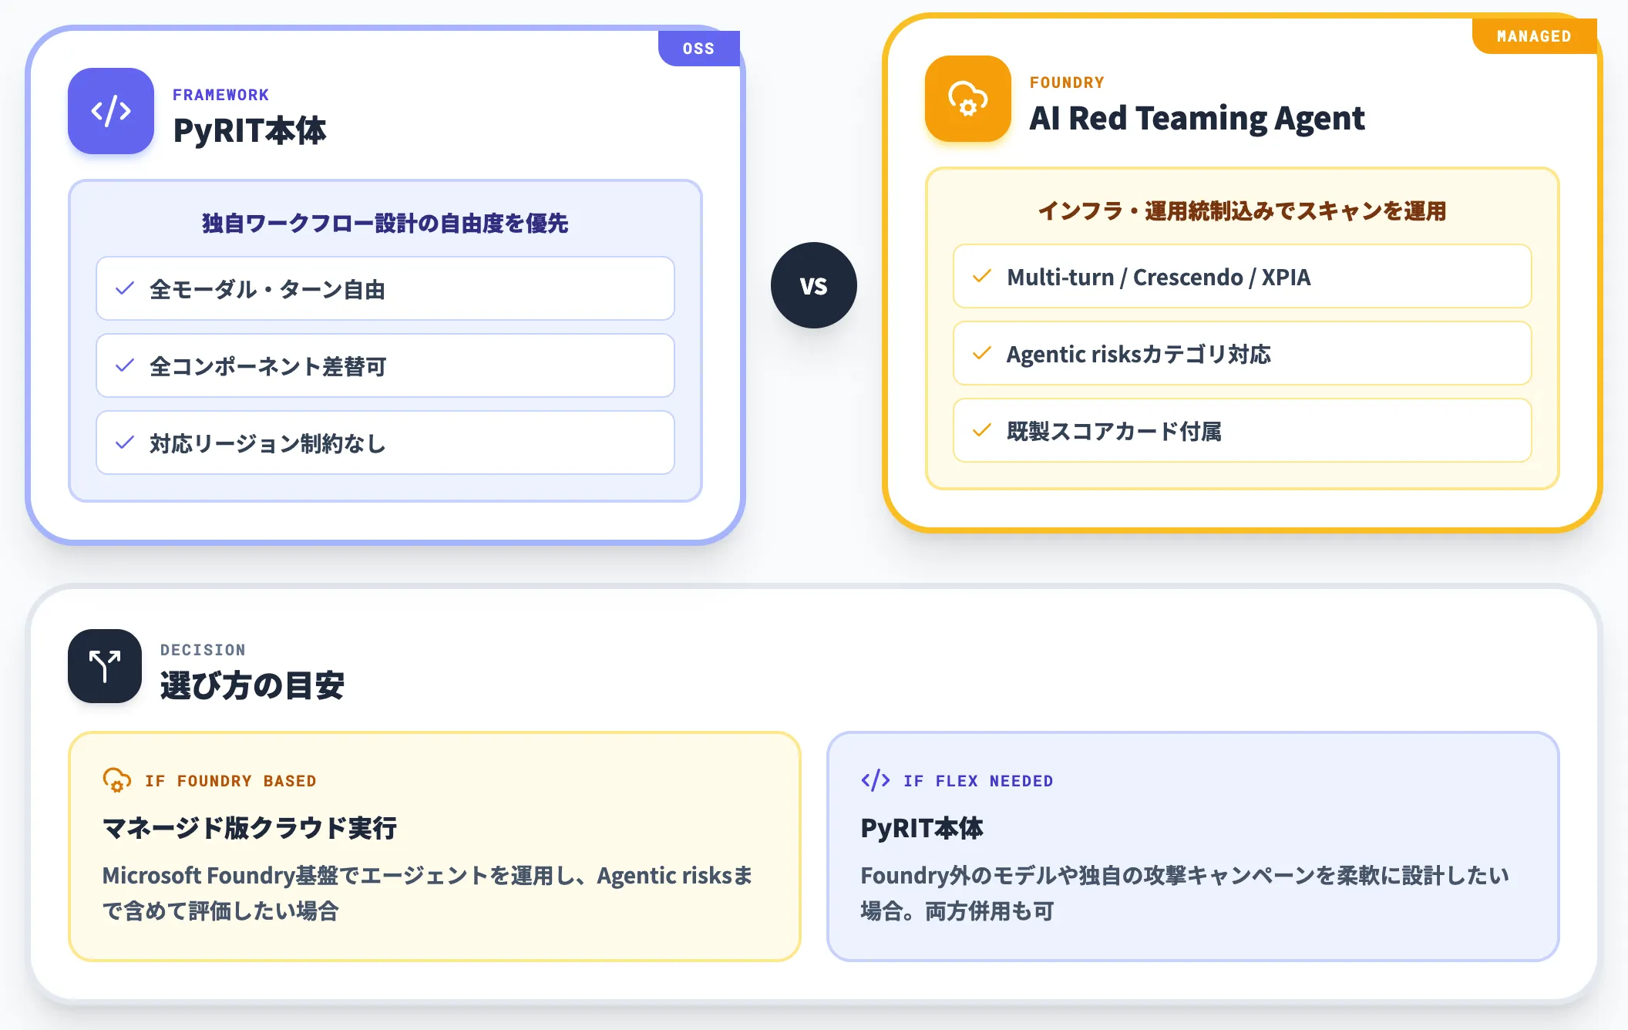Viewport: 1628px width, 1030px height.
Task: Click the DECISION label
Action: click(x=203, y=650)
